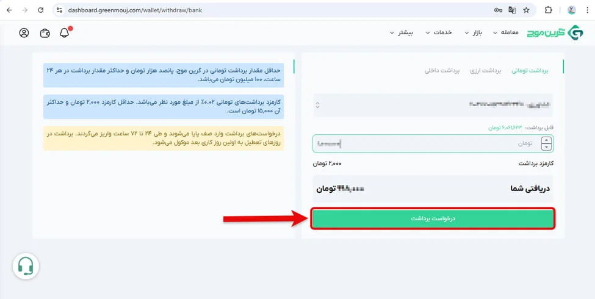Image resolution: width=595 pixels, height=299 pixels.
Task: Click the browser forward arrow
Action: 25,10
